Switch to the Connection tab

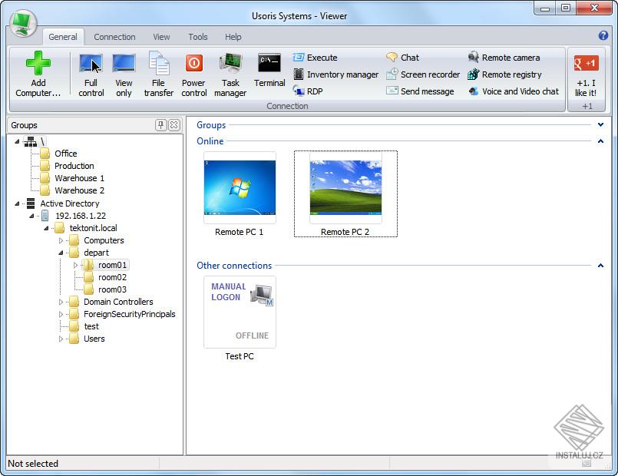point(114,36)
